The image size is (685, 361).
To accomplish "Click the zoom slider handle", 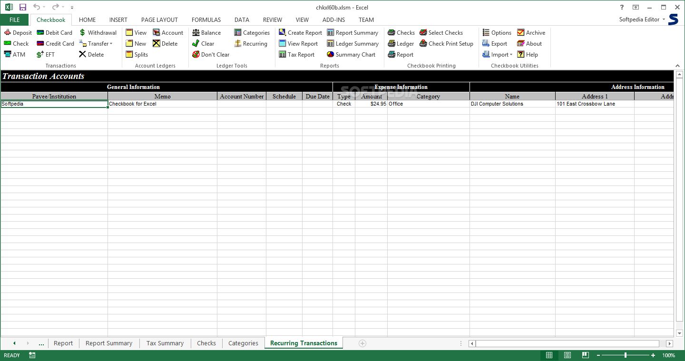I will click(x=626, y=355).
